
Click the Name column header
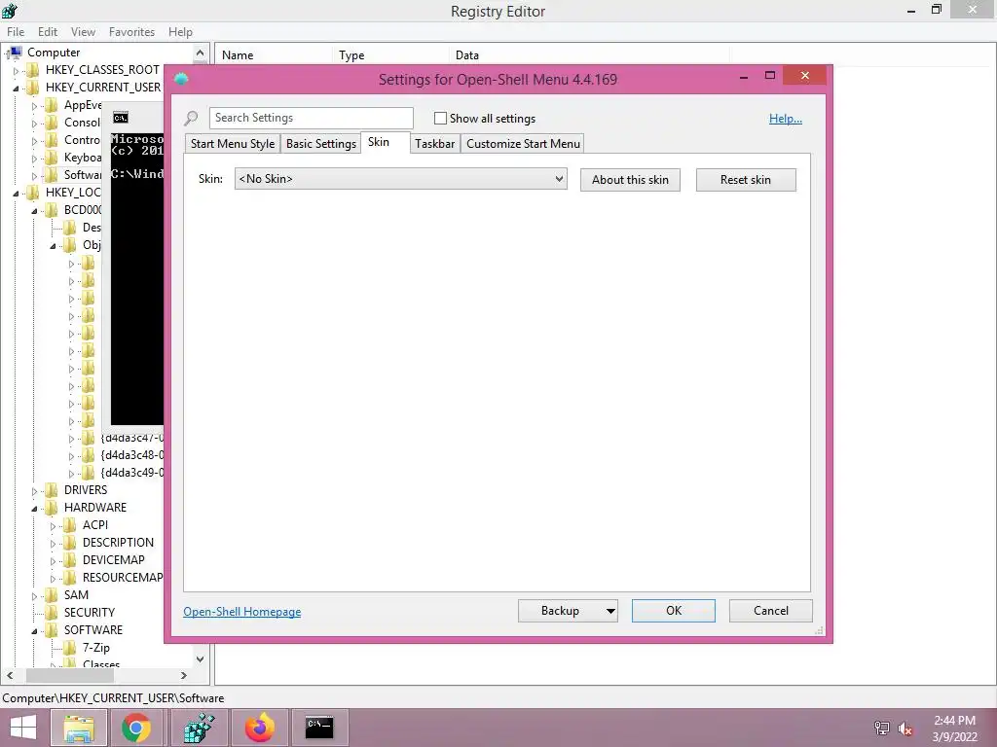274,55
